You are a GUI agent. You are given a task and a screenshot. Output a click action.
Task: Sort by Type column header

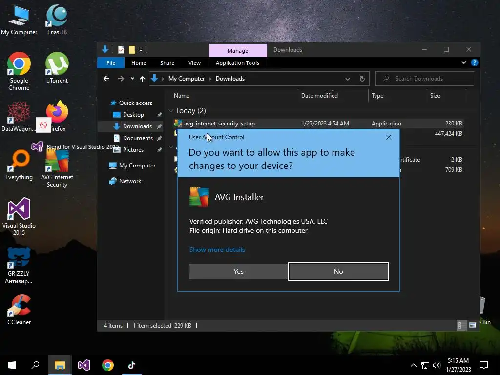click(377, 96)
